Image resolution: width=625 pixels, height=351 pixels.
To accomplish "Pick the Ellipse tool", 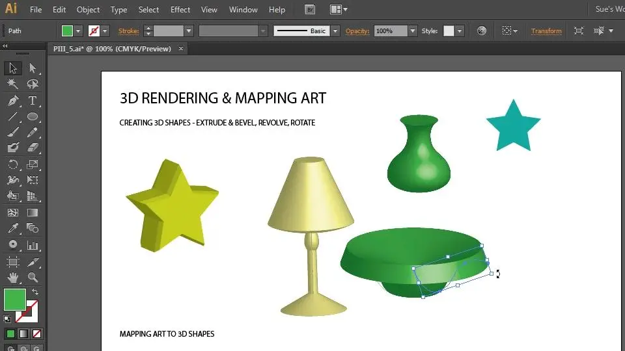I will click(x=33, y=116).
